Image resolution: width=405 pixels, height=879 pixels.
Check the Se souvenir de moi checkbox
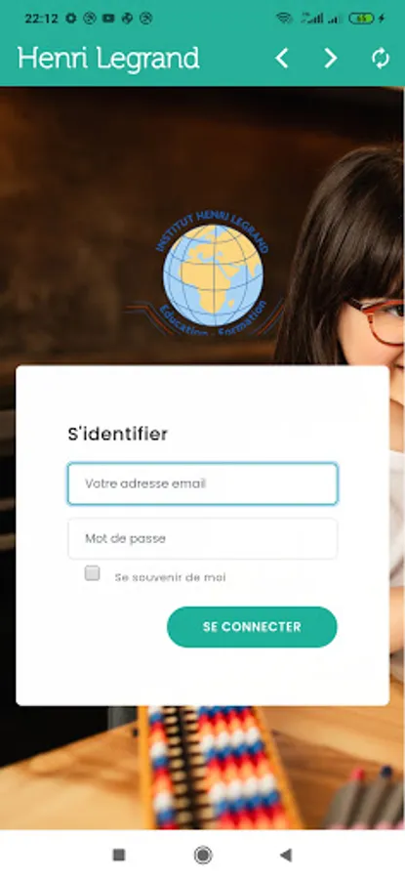(x=93, y=573)
